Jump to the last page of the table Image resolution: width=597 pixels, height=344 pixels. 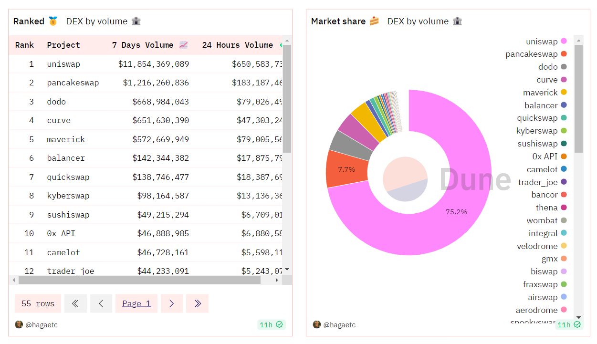click(x=198, y=303)
